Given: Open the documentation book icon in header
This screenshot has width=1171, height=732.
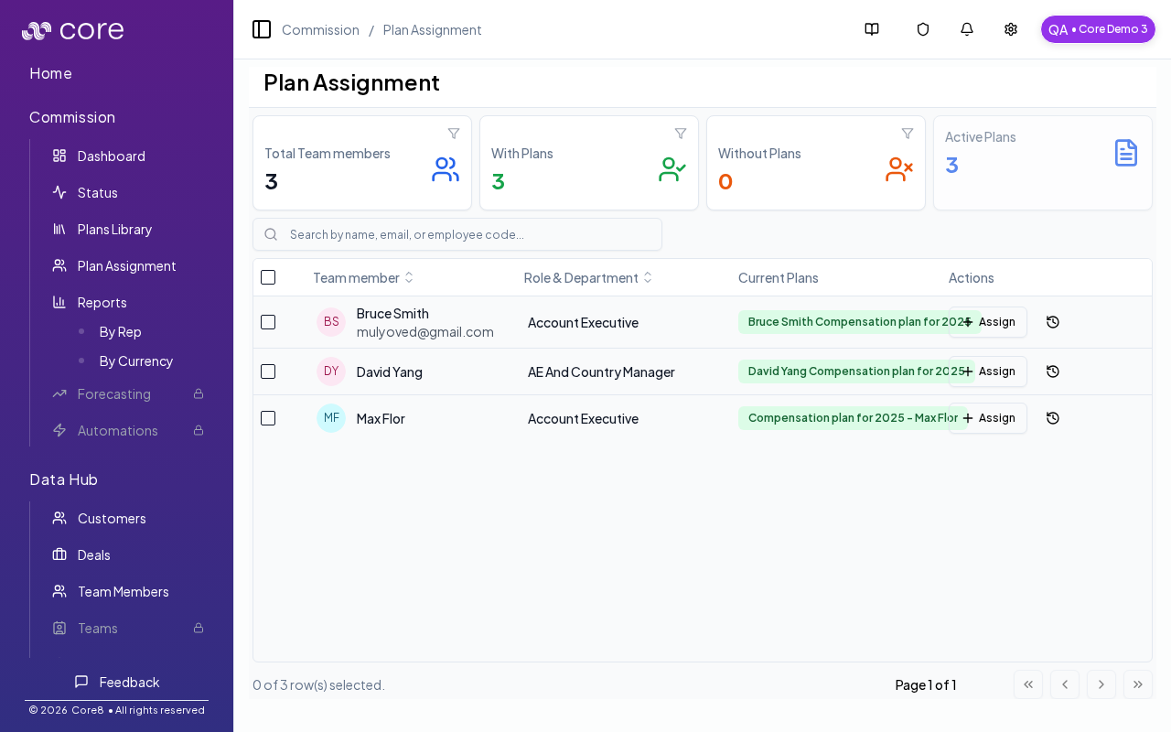Looking at the screenshot, I should pos(871,29).
